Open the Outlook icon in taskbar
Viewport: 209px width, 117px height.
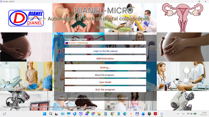143,114
